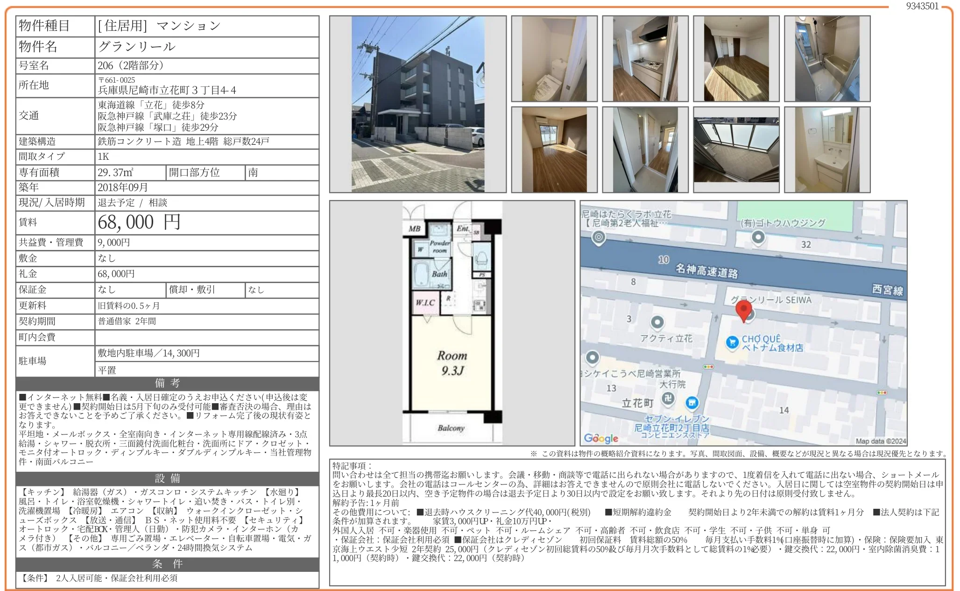
Task: Open the kitchen photo thumbnail
Action: click(645, 59)
